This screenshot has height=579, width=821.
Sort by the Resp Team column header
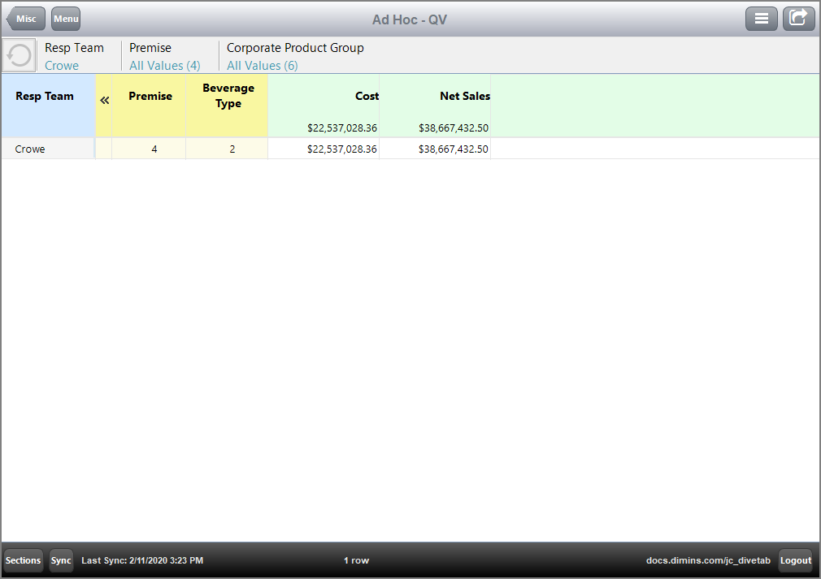click(45, 96)
